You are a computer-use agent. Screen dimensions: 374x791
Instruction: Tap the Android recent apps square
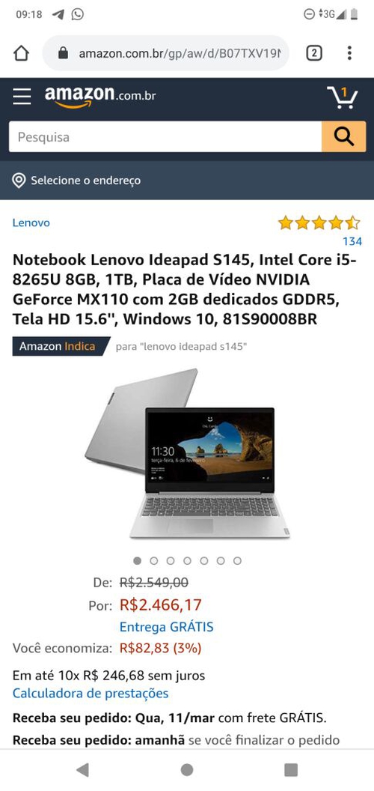291,770
